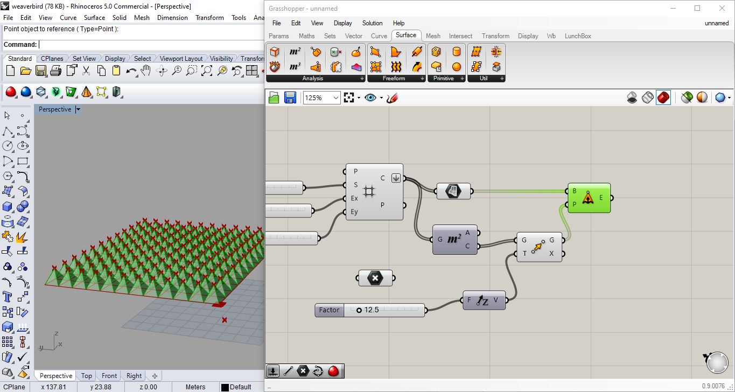Save the Grasshopper document with blue disk icon

pos(290,97)
